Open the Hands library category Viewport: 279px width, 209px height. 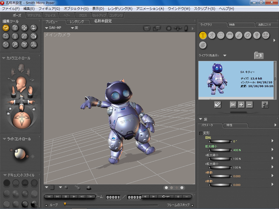[x=239, y=35]
